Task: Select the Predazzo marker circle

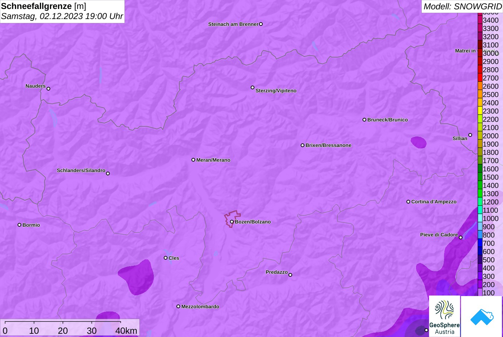Action: pyautogui.click(x=290, y=275)
